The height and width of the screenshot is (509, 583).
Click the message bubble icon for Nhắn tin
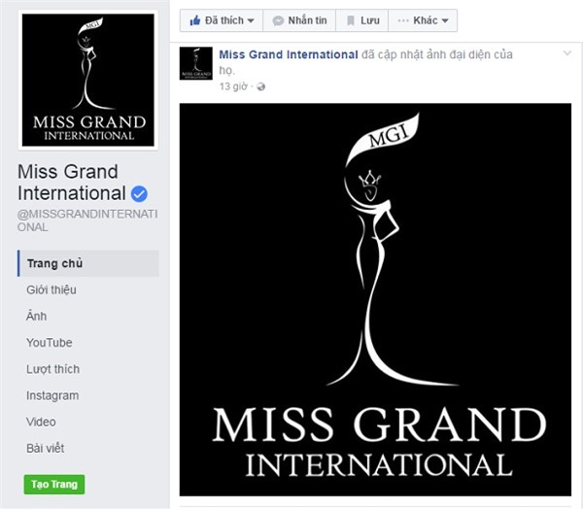[278, 20]
